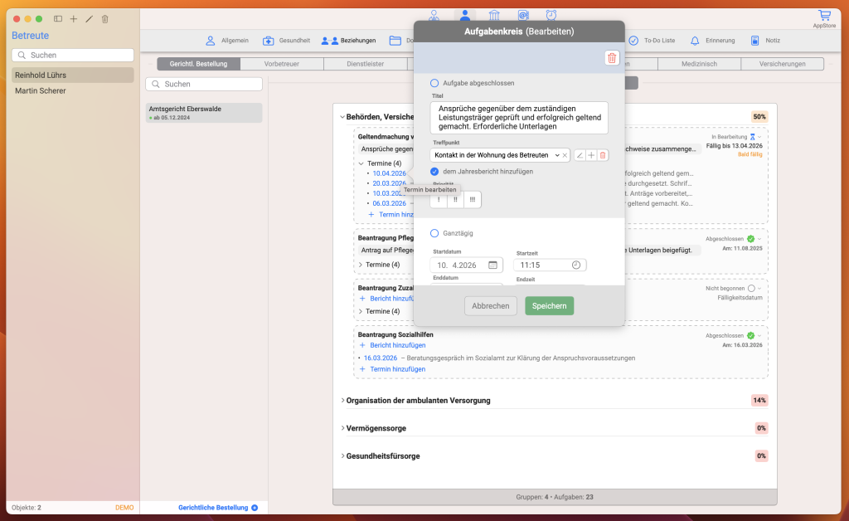
Task: Click the clock icon in Startzeit field
Action: tap(576, 265)
